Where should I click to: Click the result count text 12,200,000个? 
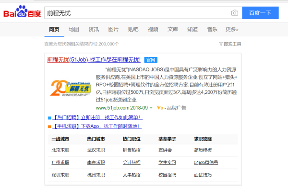(106, 44)
